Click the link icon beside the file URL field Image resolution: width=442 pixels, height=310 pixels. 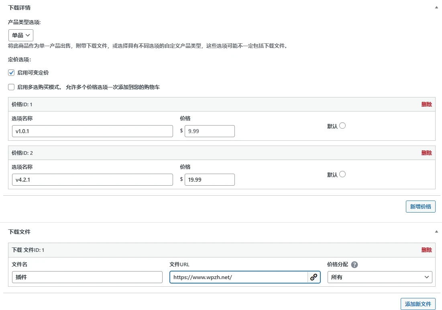coord(314,277)
